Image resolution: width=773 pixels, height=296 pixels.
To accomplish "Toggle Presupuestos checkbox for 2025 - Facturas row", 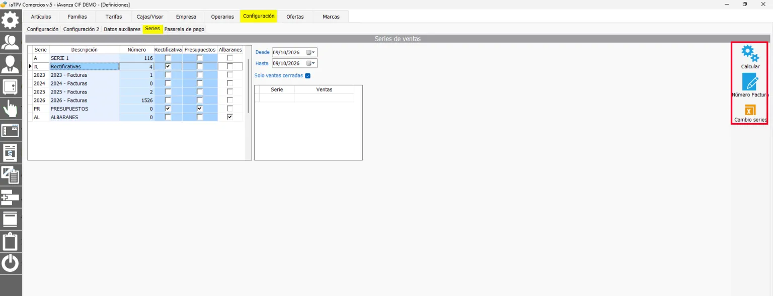I will click(x=200, y=92).
